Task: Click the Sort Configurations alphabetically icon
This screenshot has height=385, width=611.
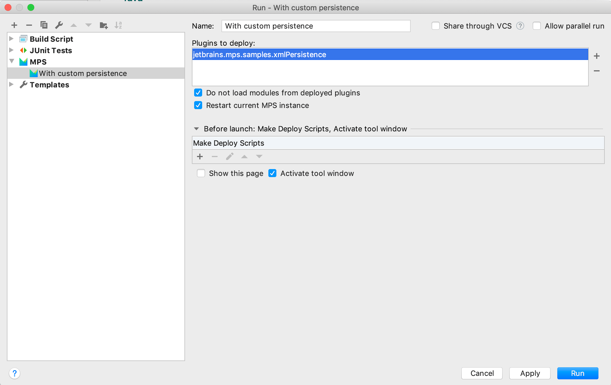Action: (x=118, y=25)
